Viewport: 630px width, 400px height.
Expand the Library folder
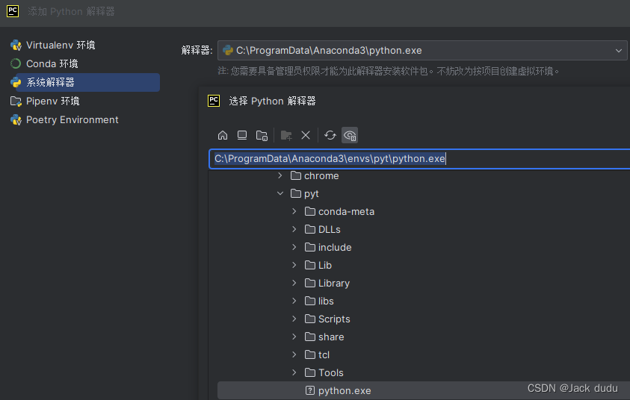(x=294, y=283)
